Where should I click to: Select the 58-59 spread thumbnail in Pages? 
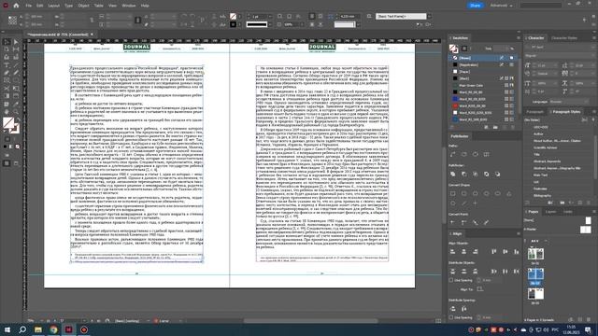[535, 294]
